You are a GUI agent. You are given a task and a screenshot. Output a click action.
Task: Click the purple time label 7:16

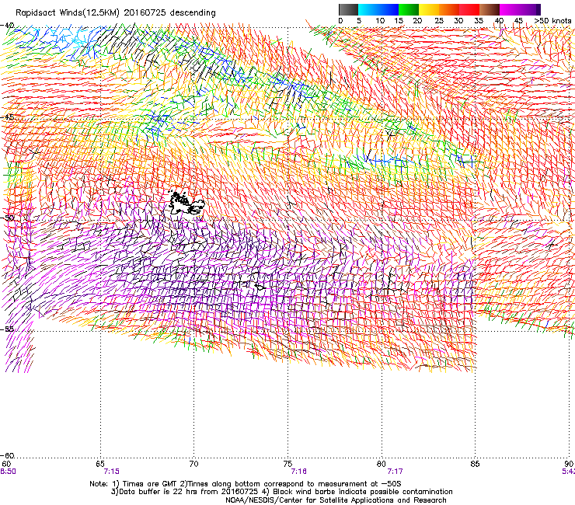(x=299, y=472)
